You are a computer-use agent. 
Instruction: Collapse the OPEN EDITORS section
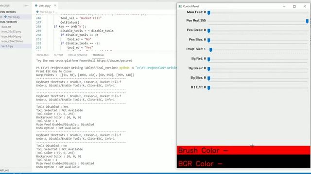(8, 12)
